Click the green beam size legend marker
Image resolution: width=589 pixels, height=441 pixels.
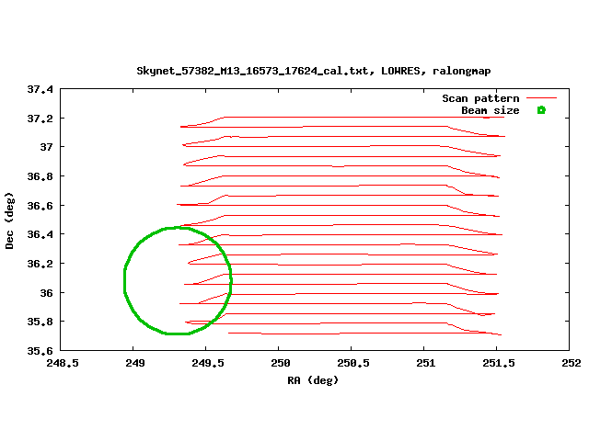[x=541, y=110]
